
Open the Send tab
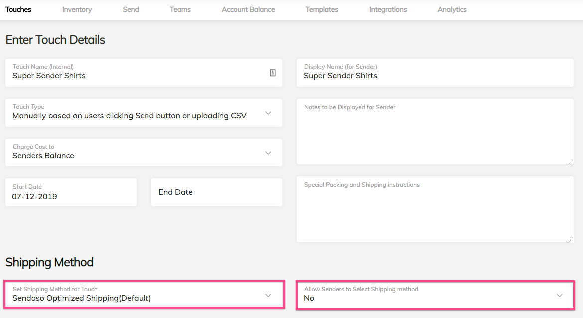coord(131,9)
